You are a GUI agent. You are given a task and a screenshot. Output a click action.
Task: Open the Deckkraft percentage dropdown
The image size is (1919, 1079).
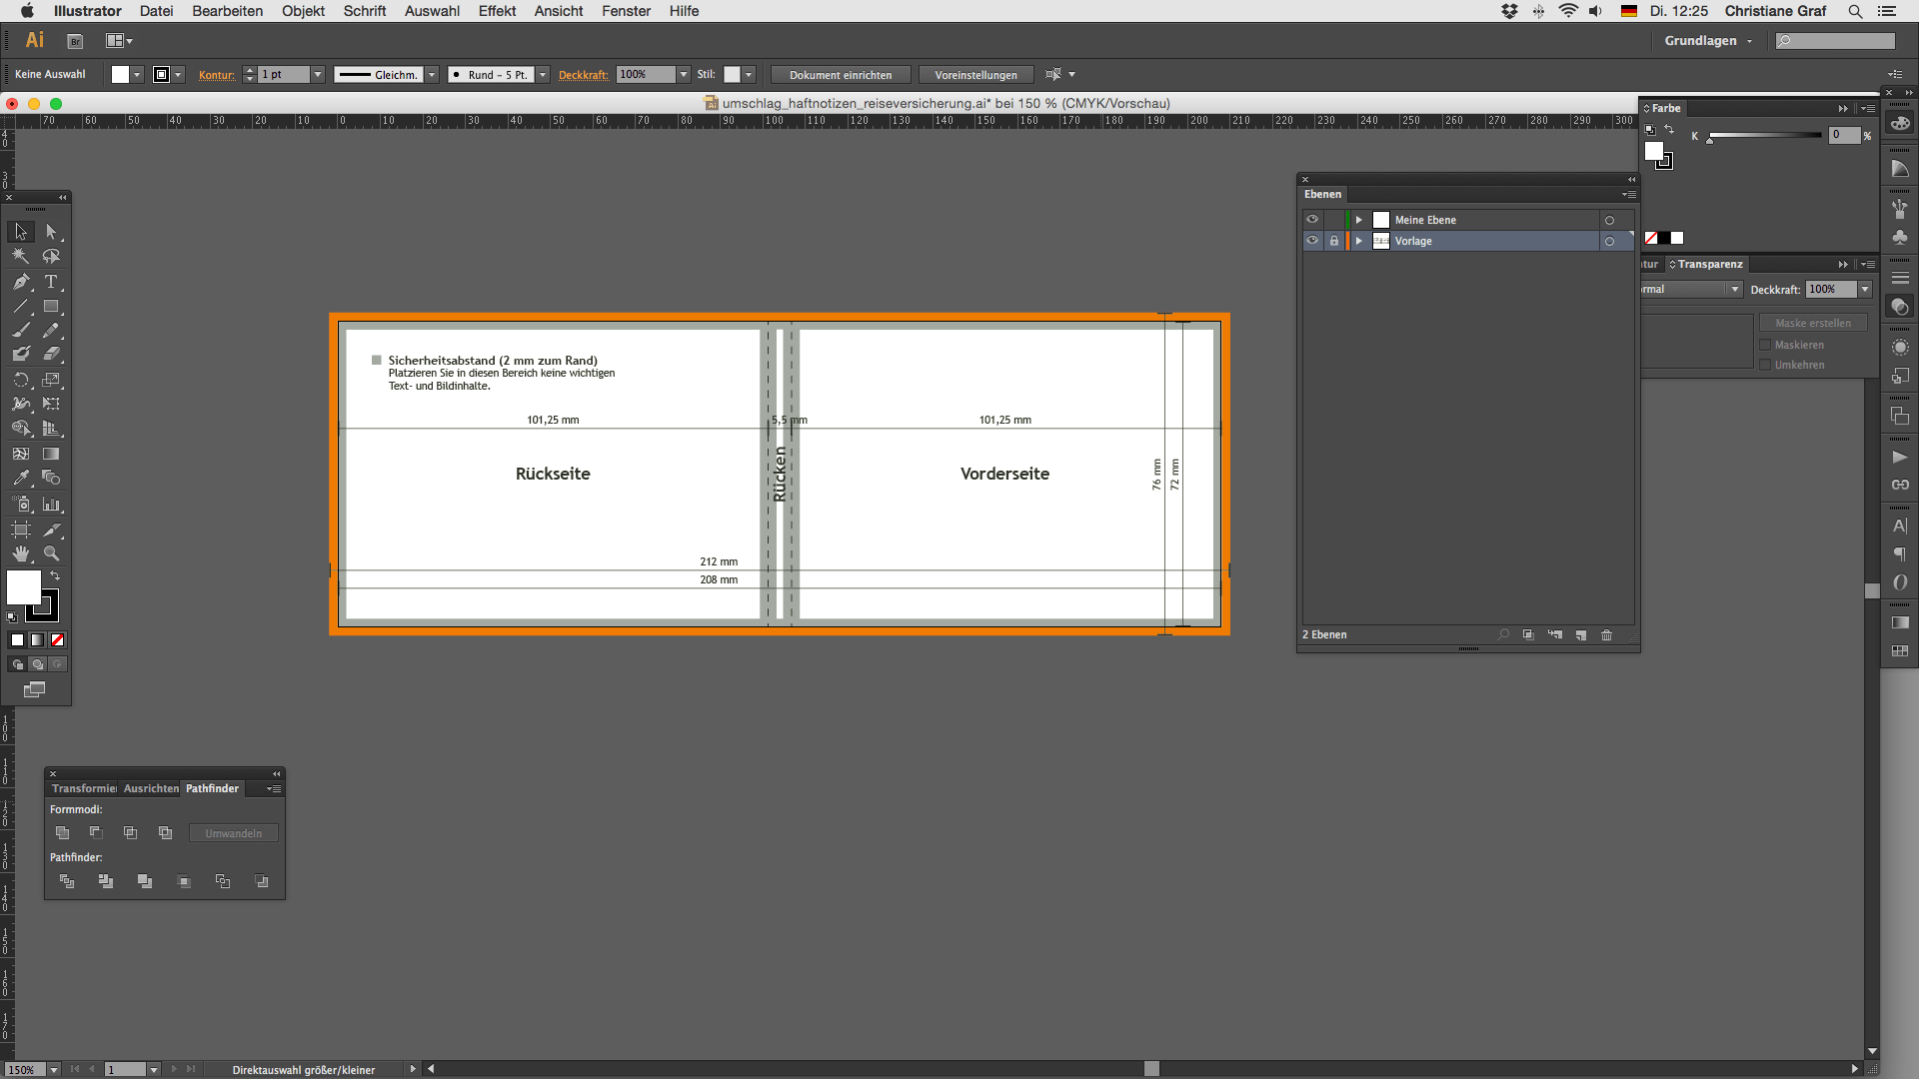(684, 75)
